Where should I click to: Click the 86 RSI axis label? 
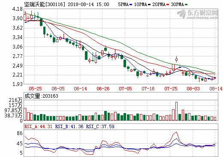point(20,133)
